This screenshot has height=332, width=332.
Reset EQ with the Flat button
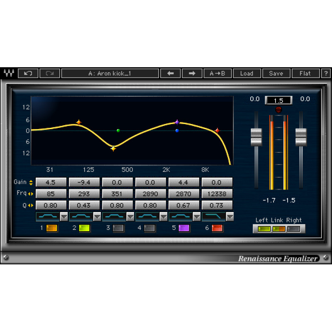tap(305, 73)
